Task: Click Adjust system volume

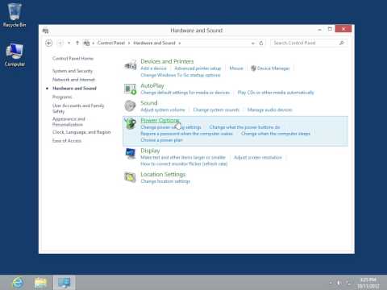Action: tap(163, 110)
